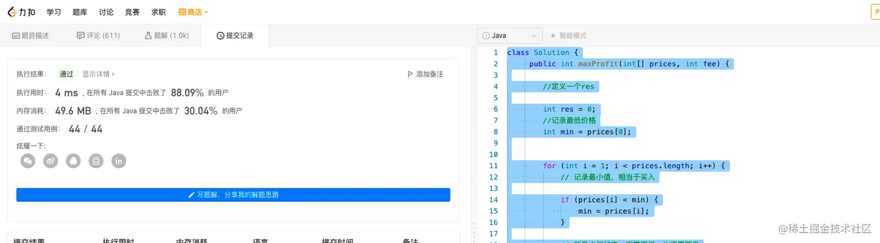Share via the Douban icon
Screen dimensions: 880x243
96,161
